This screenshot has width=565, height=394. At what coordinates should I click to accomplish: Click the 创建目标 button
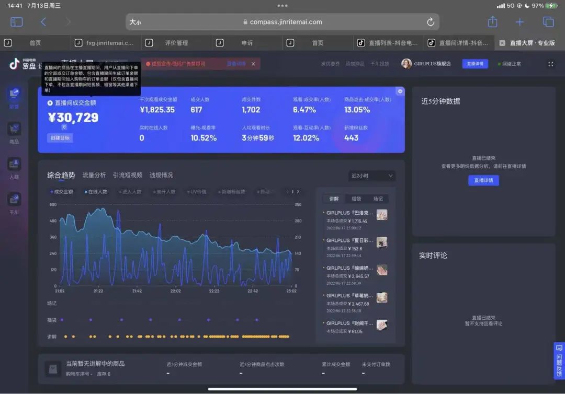point(60,138)
